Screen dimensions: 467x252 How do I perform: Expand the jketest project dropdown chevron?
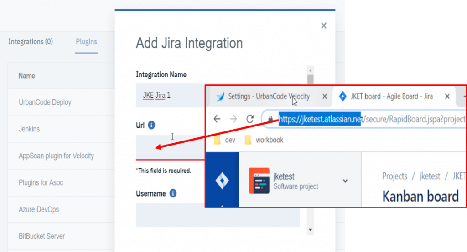click(x=345, y=181)
